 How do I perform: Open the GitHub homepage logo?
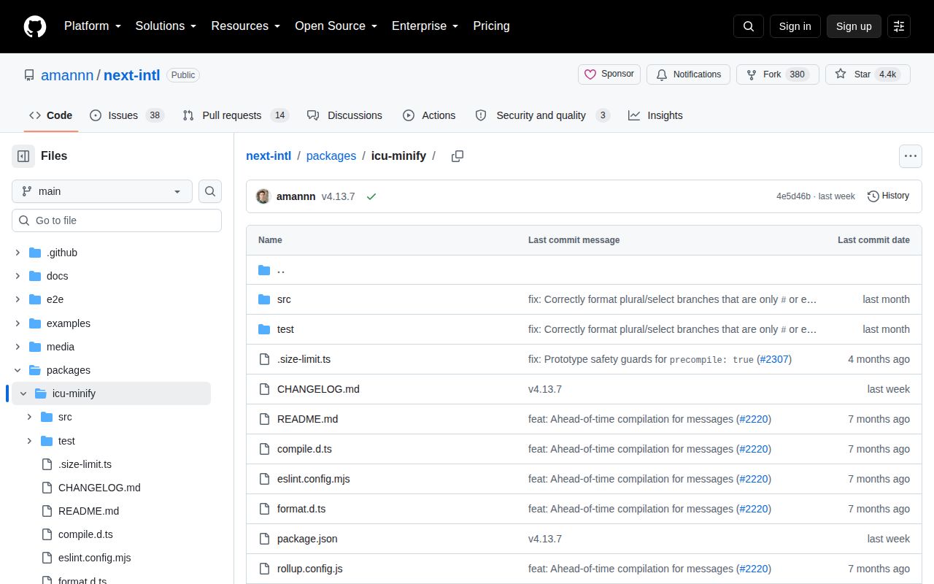35,26
